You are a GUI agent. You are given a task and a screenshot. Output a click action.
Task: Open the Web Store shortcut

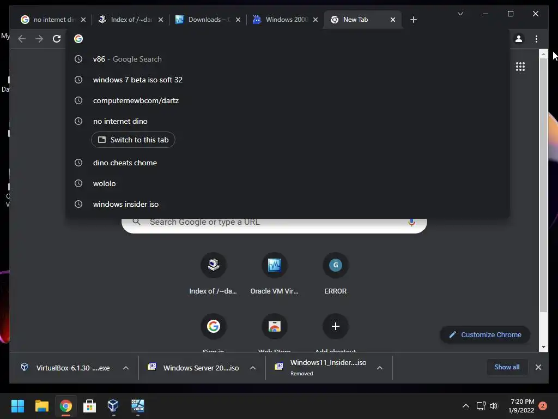[275, 332]
